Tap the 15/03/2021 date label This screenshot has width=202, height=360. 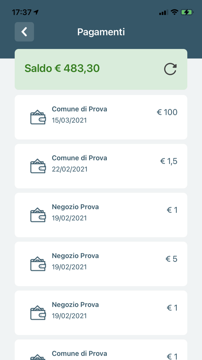pyautogui.click(x=69, y=120)
